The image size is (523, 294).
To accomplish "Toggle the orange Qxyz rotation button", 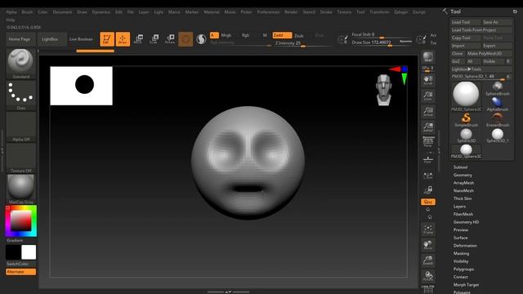I will pyautogui.click(x=428, y=202).
